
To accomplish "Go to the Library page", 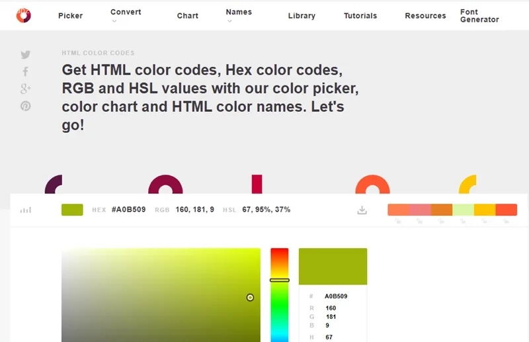I will tap(302, 16).
